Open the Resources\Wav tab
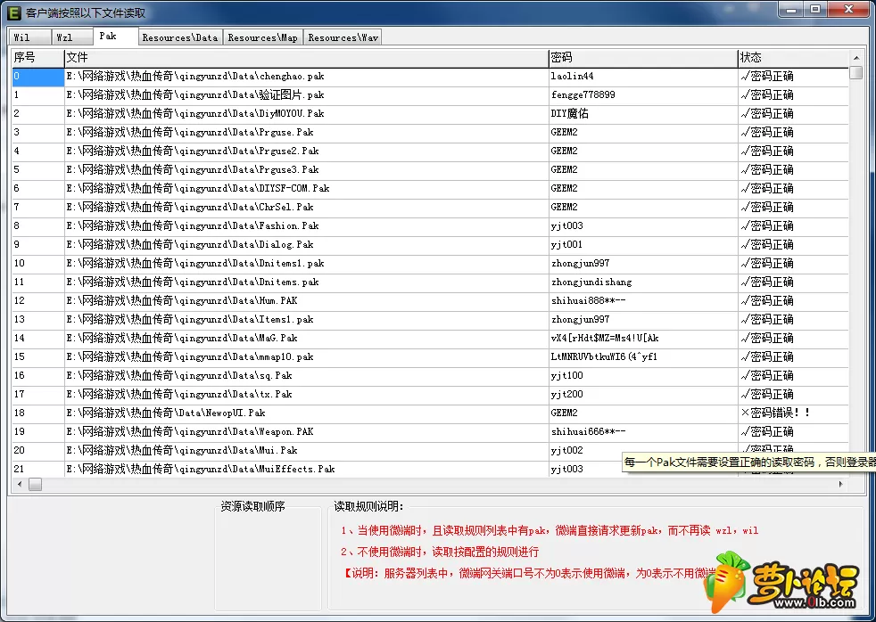The image size is (876, 622). [x=343, y=37]
